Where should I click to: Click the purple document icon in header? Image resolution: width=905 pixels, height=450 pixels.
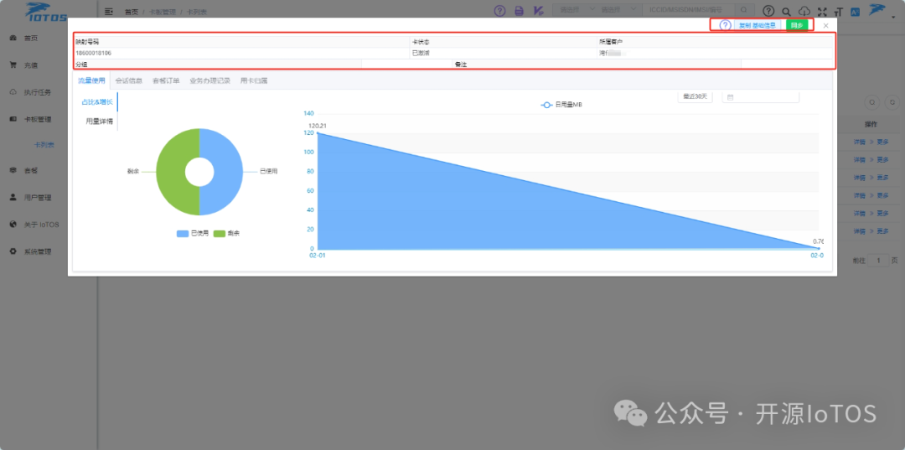[519, 10]
